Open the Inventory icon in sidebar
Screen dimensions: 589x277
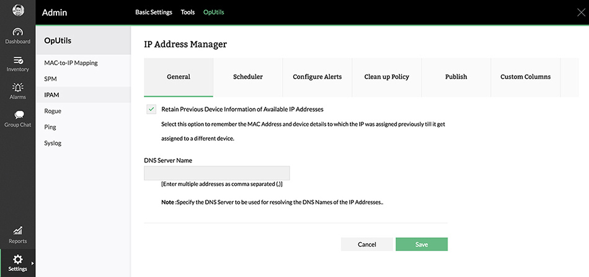(x=17, y=60)
